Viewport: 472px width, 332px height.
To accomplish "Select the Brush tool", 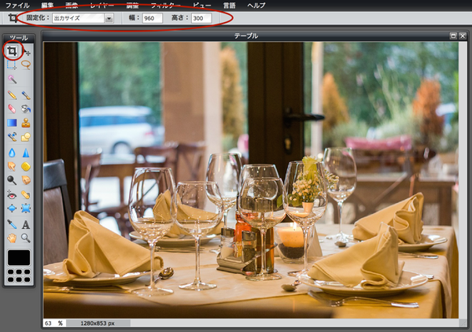I will (26, 95).
